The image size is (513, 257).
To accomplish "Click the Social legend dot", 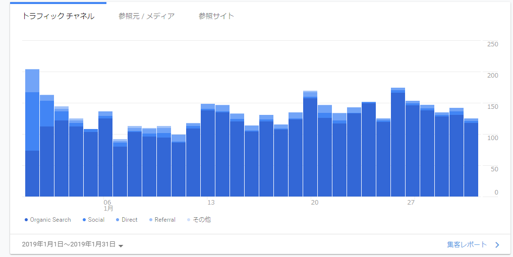I will [x=84, y=220].
